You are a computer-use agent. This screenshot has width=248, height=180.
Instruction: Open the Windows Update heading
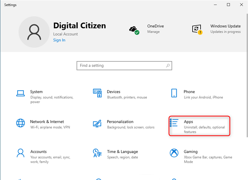pyautogui.click(x=225, y=26)
